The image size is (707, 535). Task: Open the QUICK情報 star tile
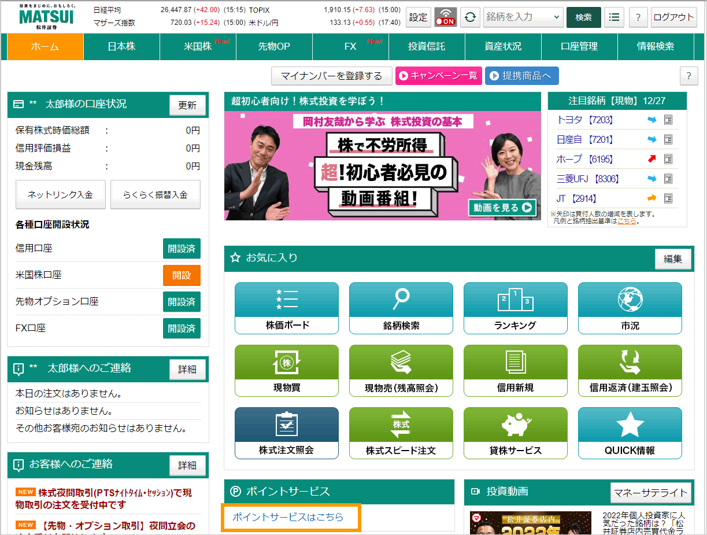pos(630,433)
